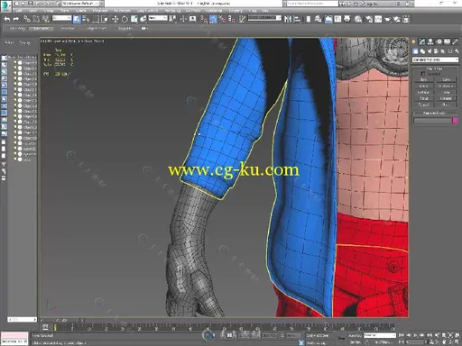The width and height of the screenshot is (462, 346).
Task: Open Edit Named Selection Sets icon
Action: tap(242, 19)
